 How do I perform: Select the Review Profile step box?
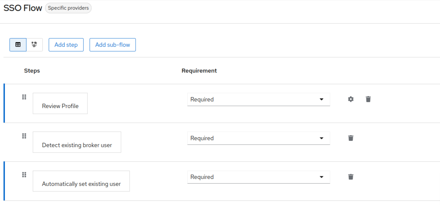point(60,104)
